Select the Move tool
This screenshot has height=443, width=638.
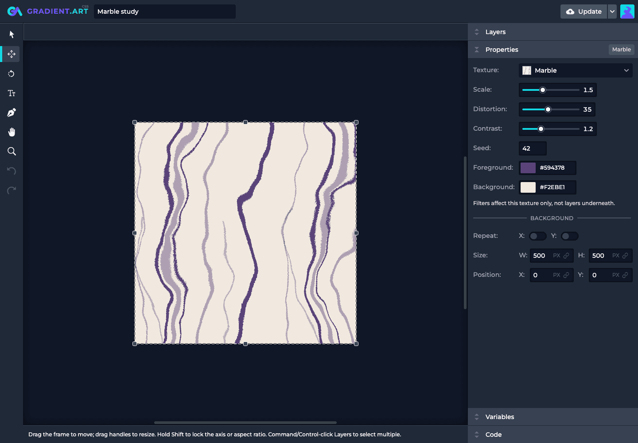pos(12,54)
